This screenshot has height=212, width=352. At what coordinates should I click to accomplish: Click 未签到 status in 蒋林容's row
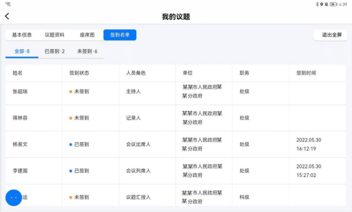(x=79, y=118)
